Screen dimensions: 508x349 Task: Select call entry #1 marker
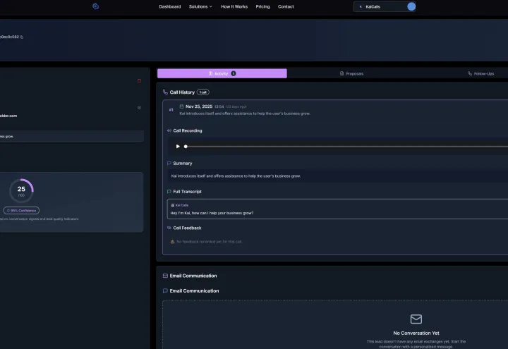[171, 110]
